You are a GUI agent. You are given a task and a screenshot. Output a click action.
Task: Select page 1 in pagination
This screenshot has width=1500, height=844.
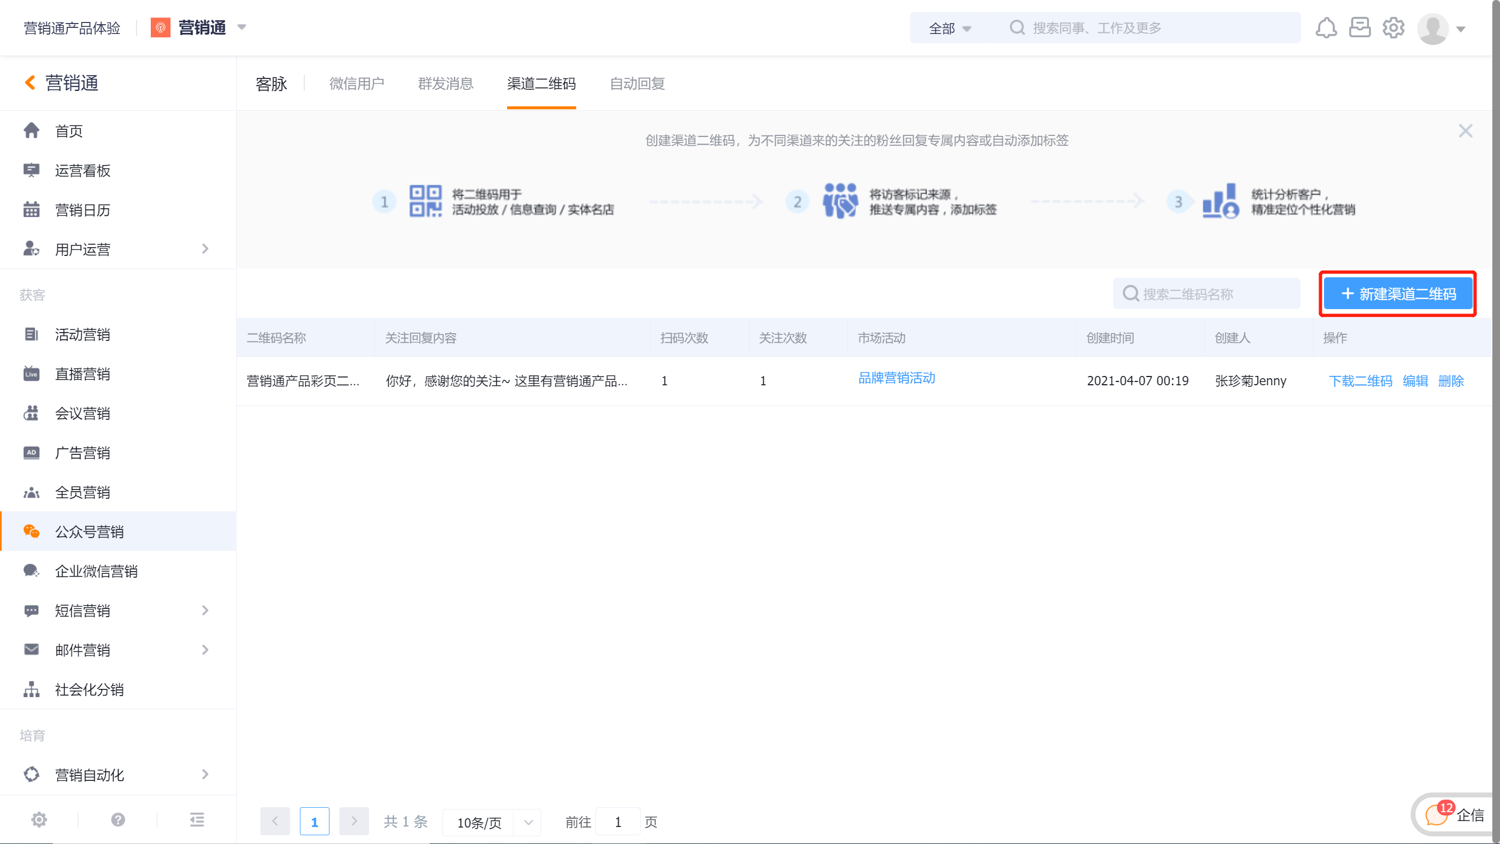coord(315,822)
